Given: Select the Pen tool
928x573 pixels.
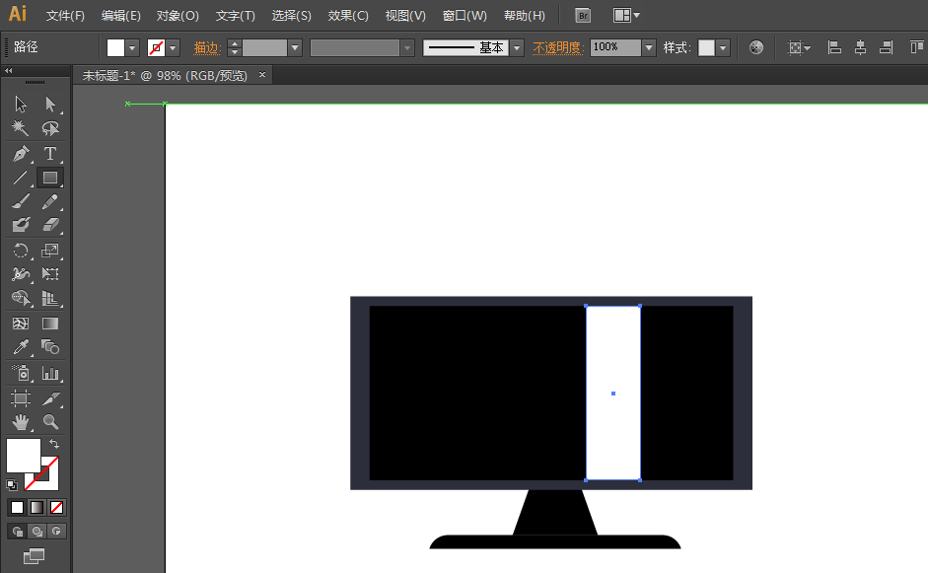Looking at the screenshot, I should click(20, 154).
